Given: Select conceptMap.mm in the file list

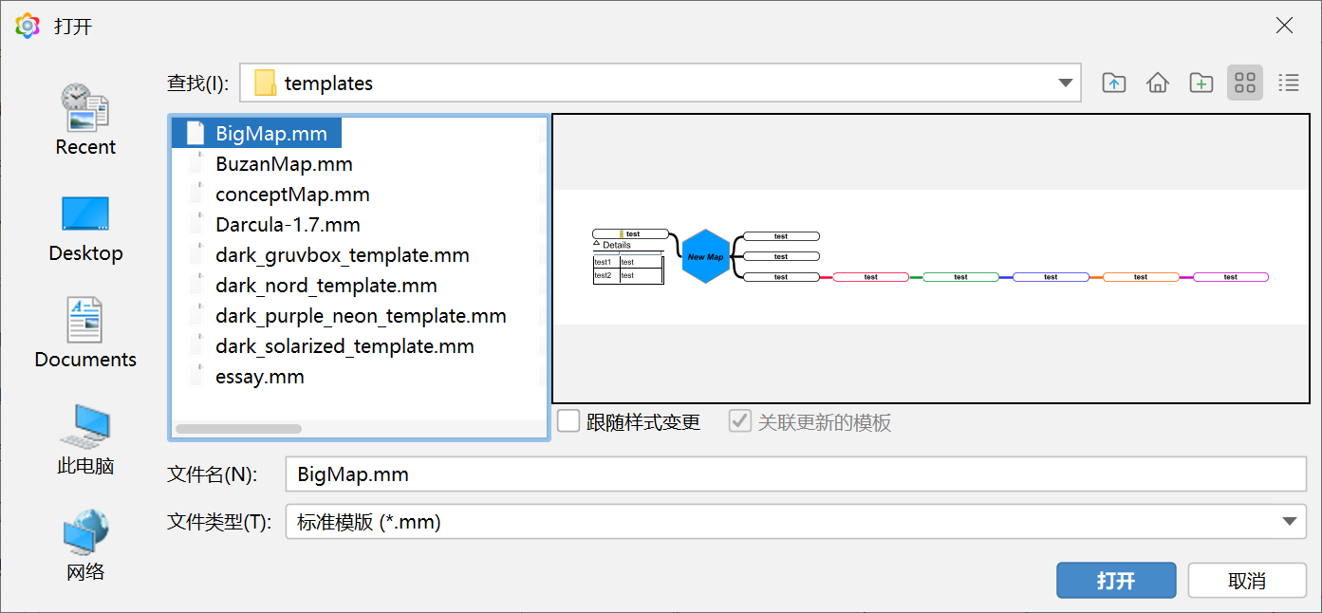Looking at the screenshot, I should tap(292, 195).
